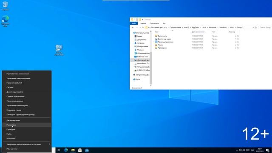Open the Файл tab in Explorer ribbon
Viewport: 272px width, 153px height.
[x=134, y=23]
